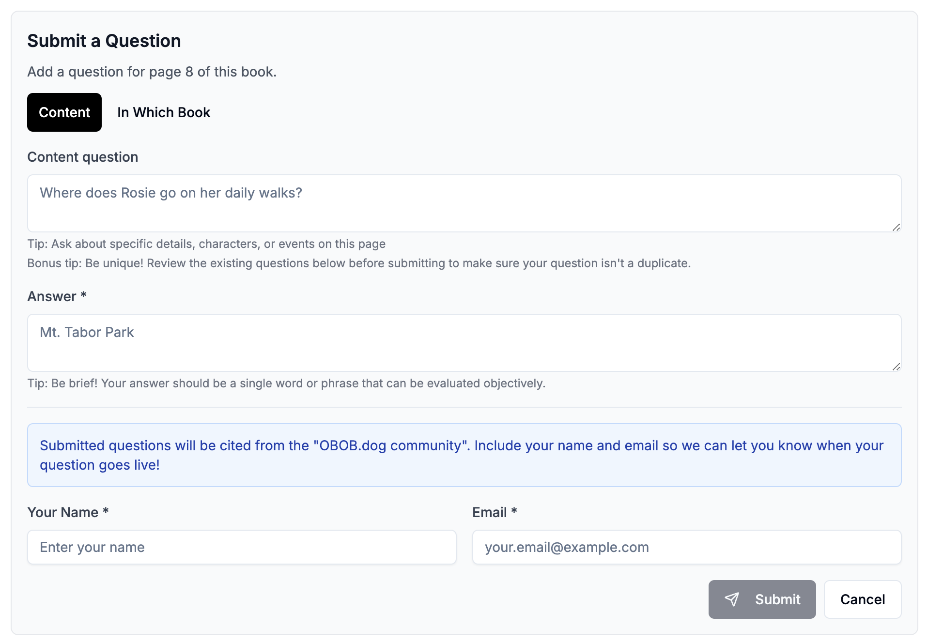Viewport: 928px width, 643px height.
Task: Click the Cancel button
Action: click(862, 599)
